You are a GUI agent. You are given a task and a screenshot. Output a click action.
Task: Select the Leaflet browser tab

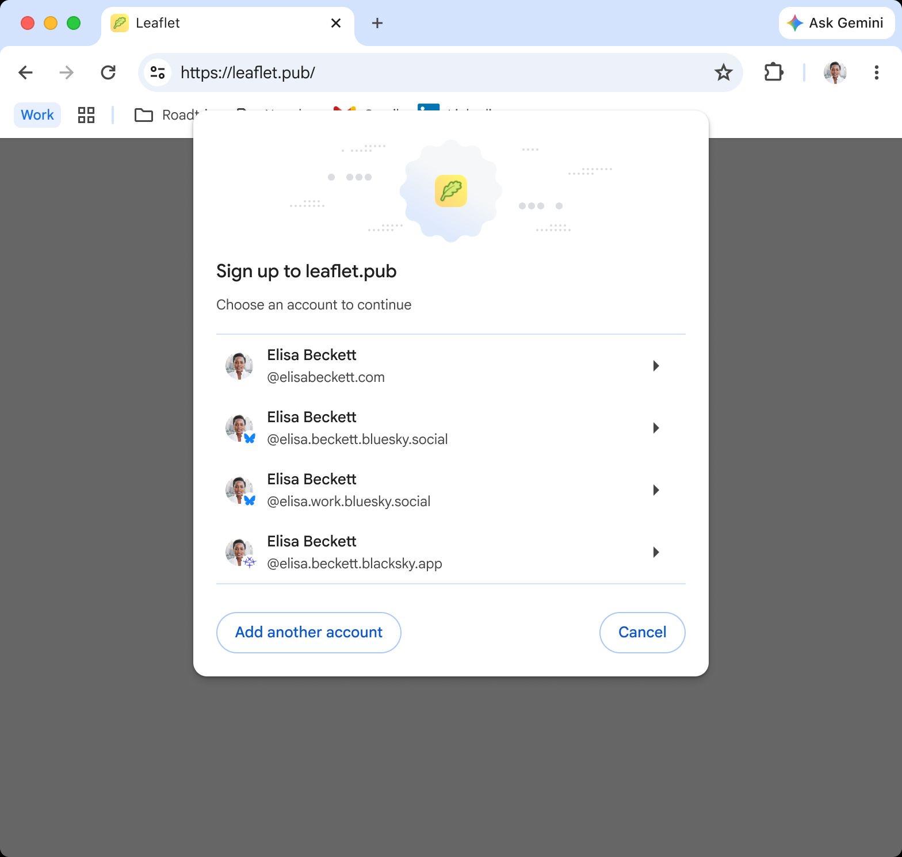228,23
